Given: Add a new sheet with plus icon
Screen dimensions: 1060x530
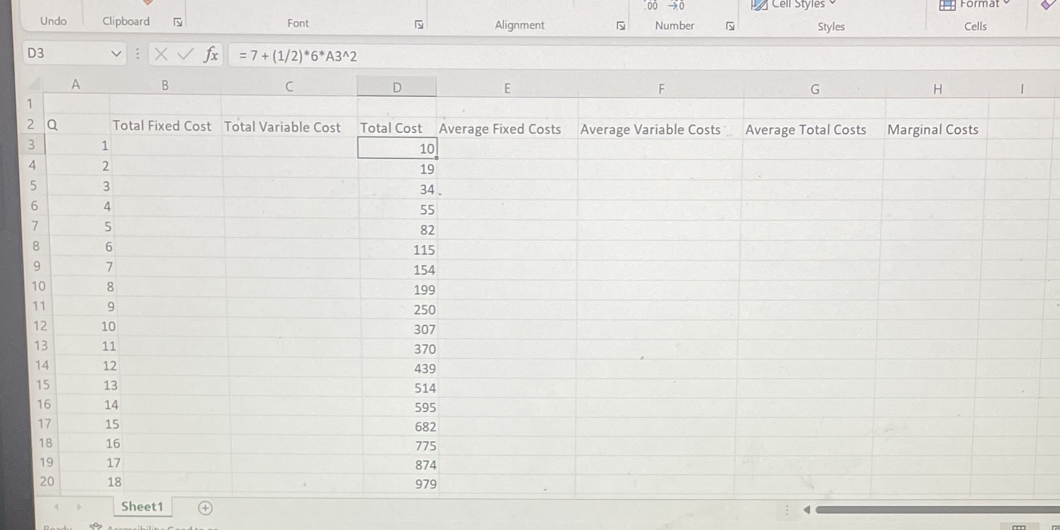Looking at the screenshot, I should click(205, 508).
